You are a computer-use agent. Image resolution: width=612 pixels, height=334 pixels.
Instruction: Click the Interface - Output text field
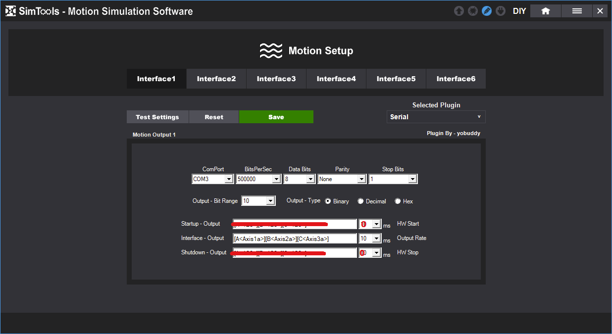(x=295, y=239)
